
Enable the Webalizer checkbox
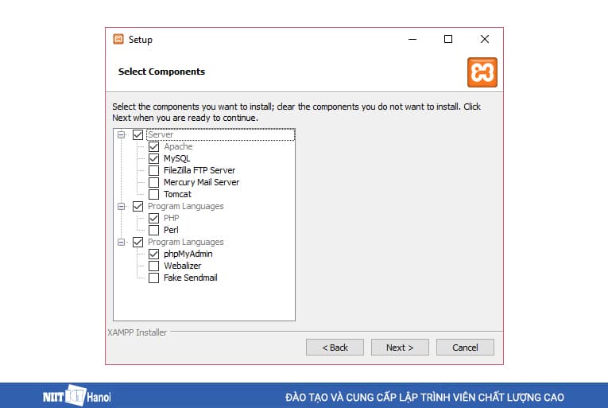click(x=153, y=266)
